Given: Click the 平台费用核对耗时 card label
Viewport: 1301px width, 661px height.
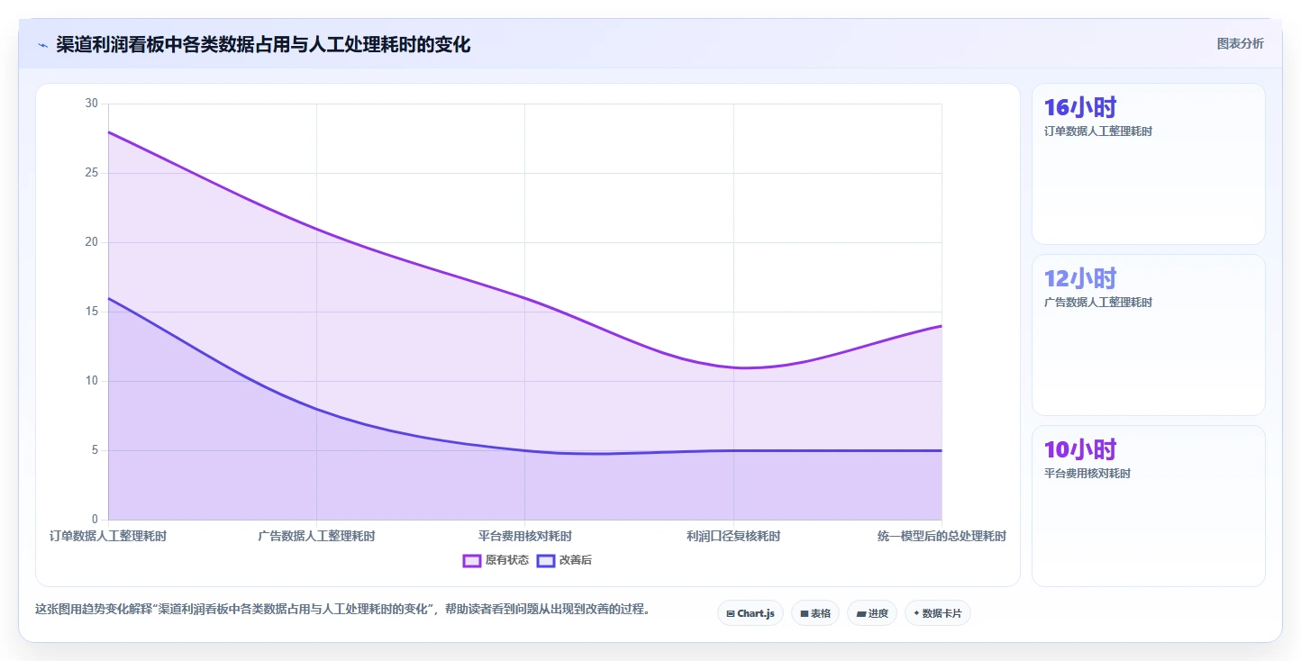Looking at the screenshot, I should (1087, 474).
